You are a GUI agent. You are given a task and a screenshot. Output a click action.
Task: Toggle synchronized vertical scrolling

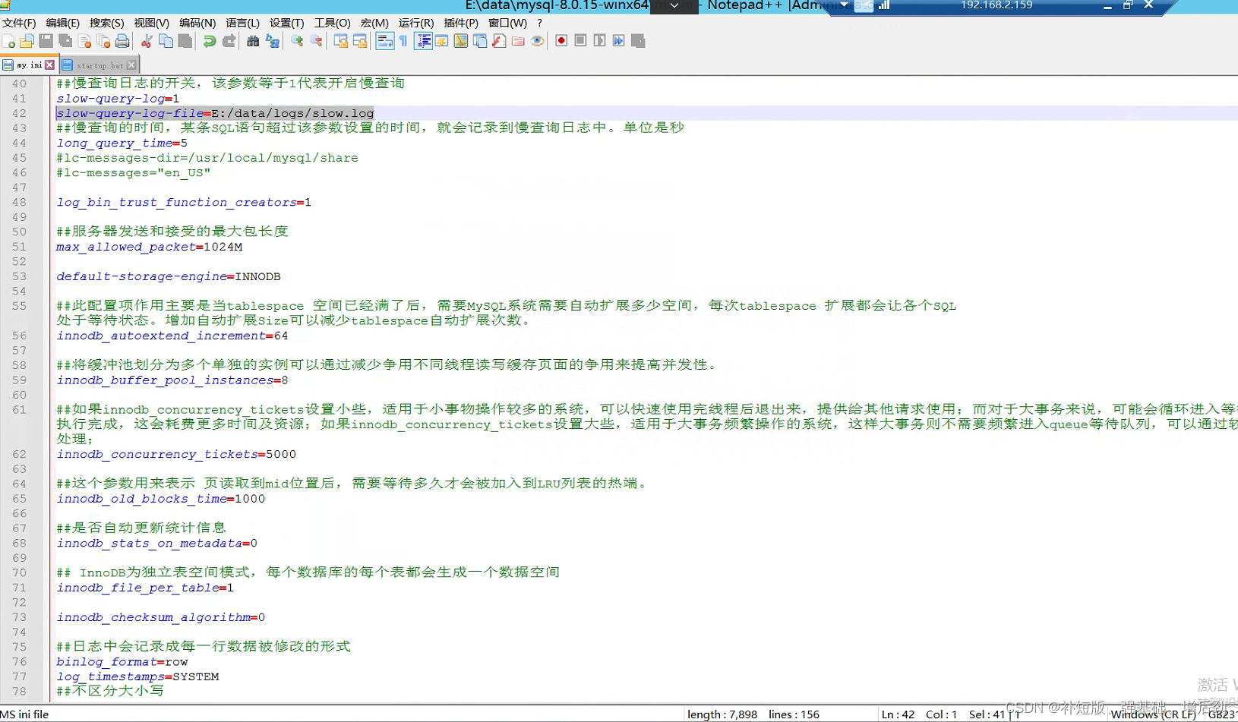click(x=341, y=41)
